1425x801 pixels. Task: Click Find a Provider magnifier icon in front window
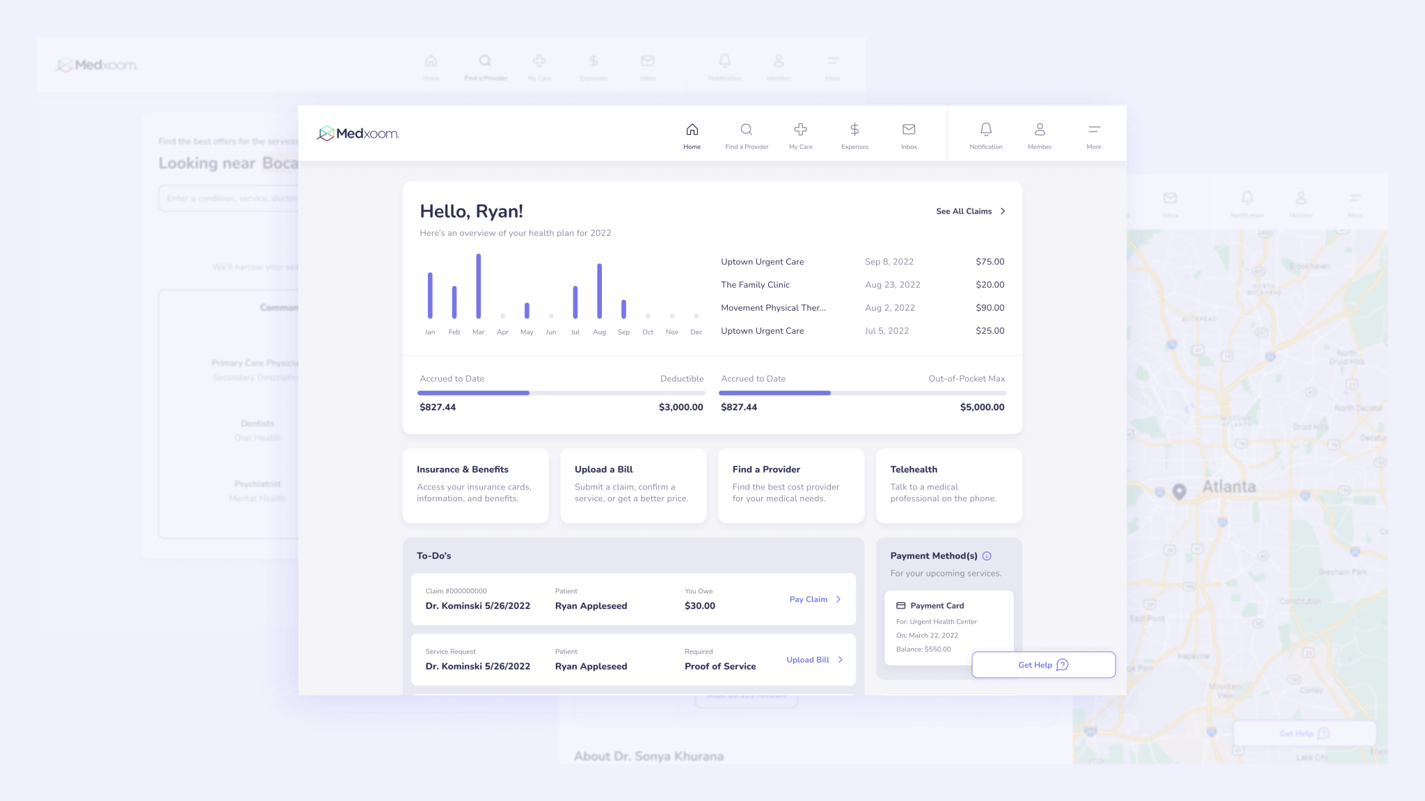(x=746, y=129)
